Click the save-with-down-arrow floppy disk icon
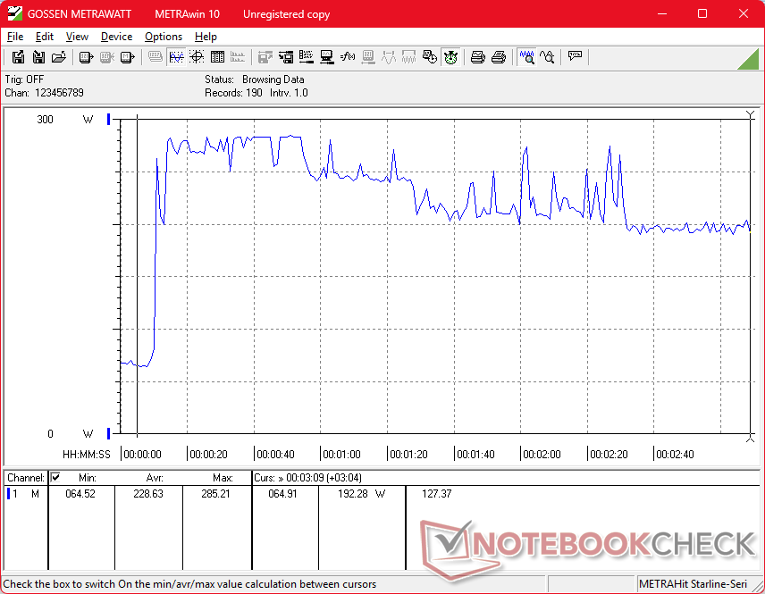The image size is (765, 594). point(38,57)
